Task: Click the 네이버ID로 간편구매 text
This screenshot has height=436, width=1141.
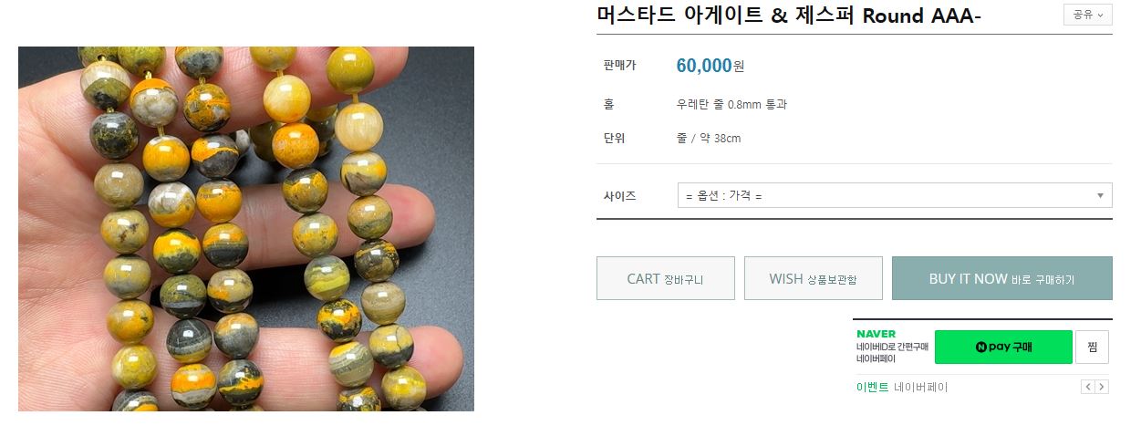Action: tap(892, 347)
